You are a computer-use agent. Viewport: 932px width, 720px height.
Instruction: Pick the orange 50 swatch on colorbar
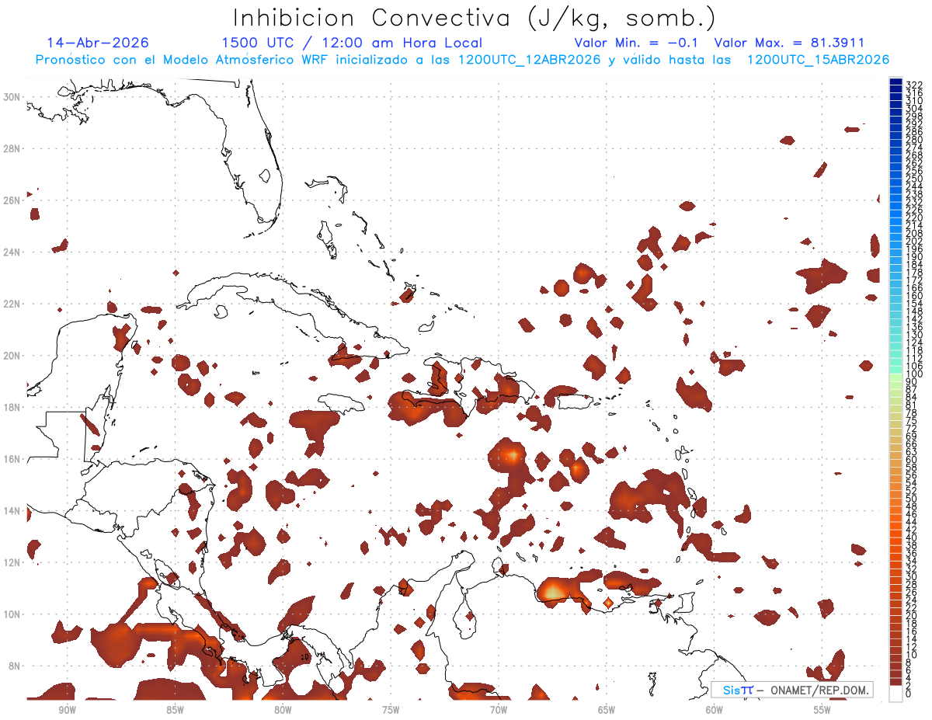895,498
